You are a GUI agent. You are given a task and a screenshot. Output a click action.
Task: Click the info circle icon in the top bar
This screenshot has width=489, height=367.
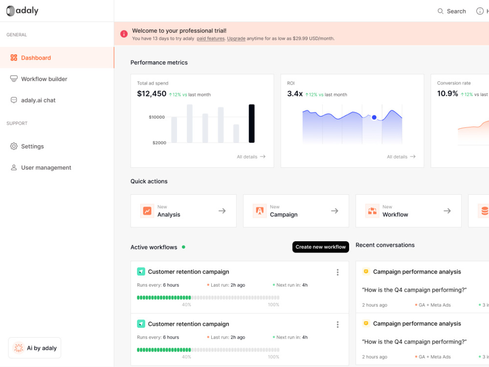pyautogui.click(x=480, y=11)
